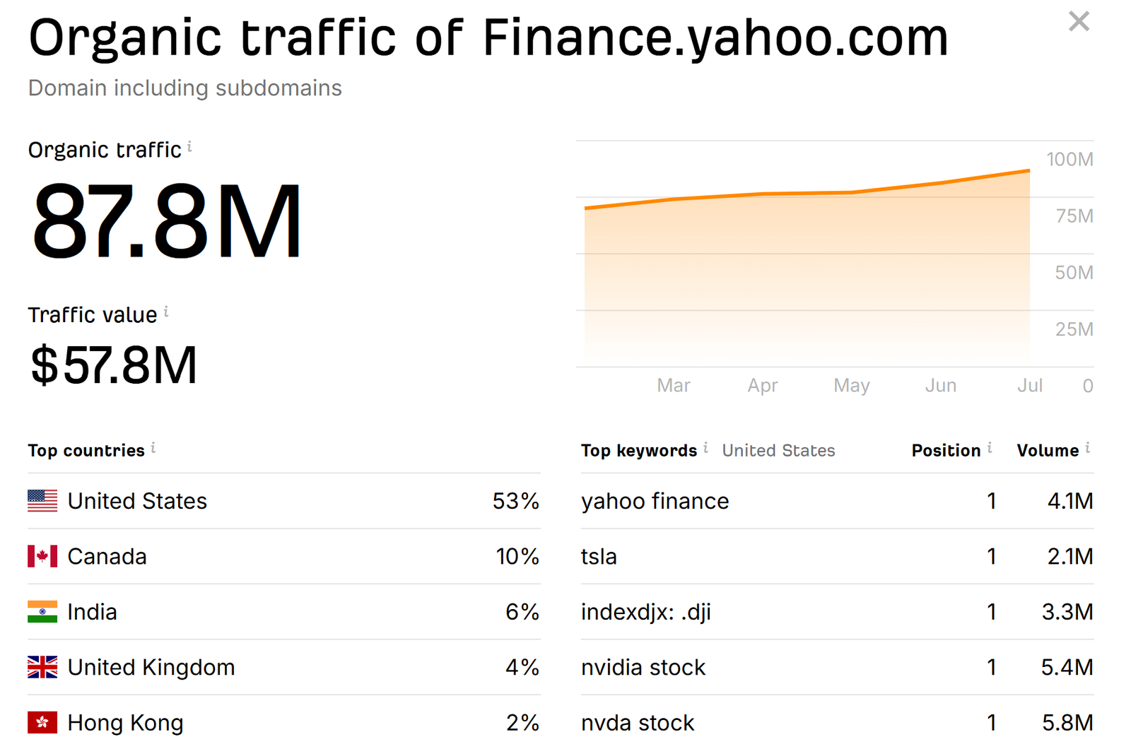This screenshot has width=1131, height=749.
Task: Click the 87.8M organic traffic figure
Action: click(167, 222)
